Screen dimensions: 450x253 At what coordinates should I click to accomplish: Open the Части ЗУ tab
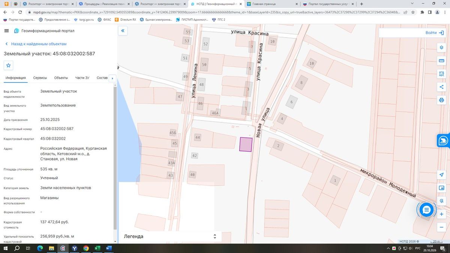point(82,78)
